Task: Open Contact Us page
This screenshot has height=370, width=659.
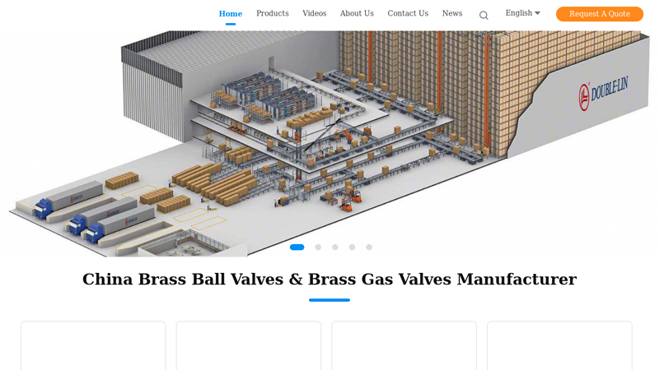Action: (x=408, y=13)
